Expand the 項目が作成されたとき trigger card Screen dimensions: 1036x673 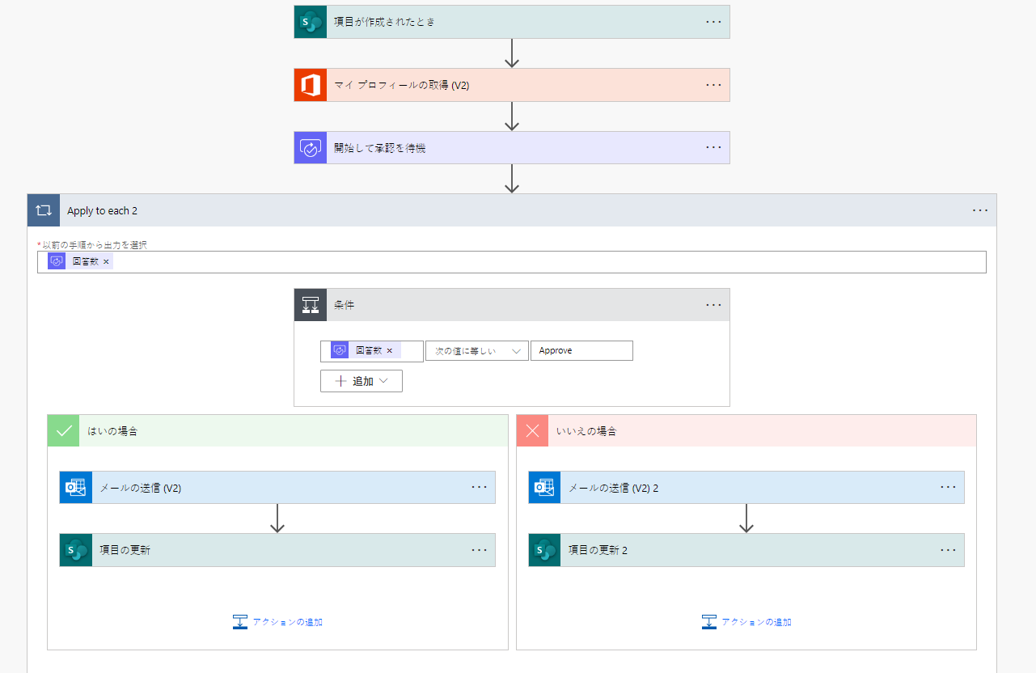512,22
